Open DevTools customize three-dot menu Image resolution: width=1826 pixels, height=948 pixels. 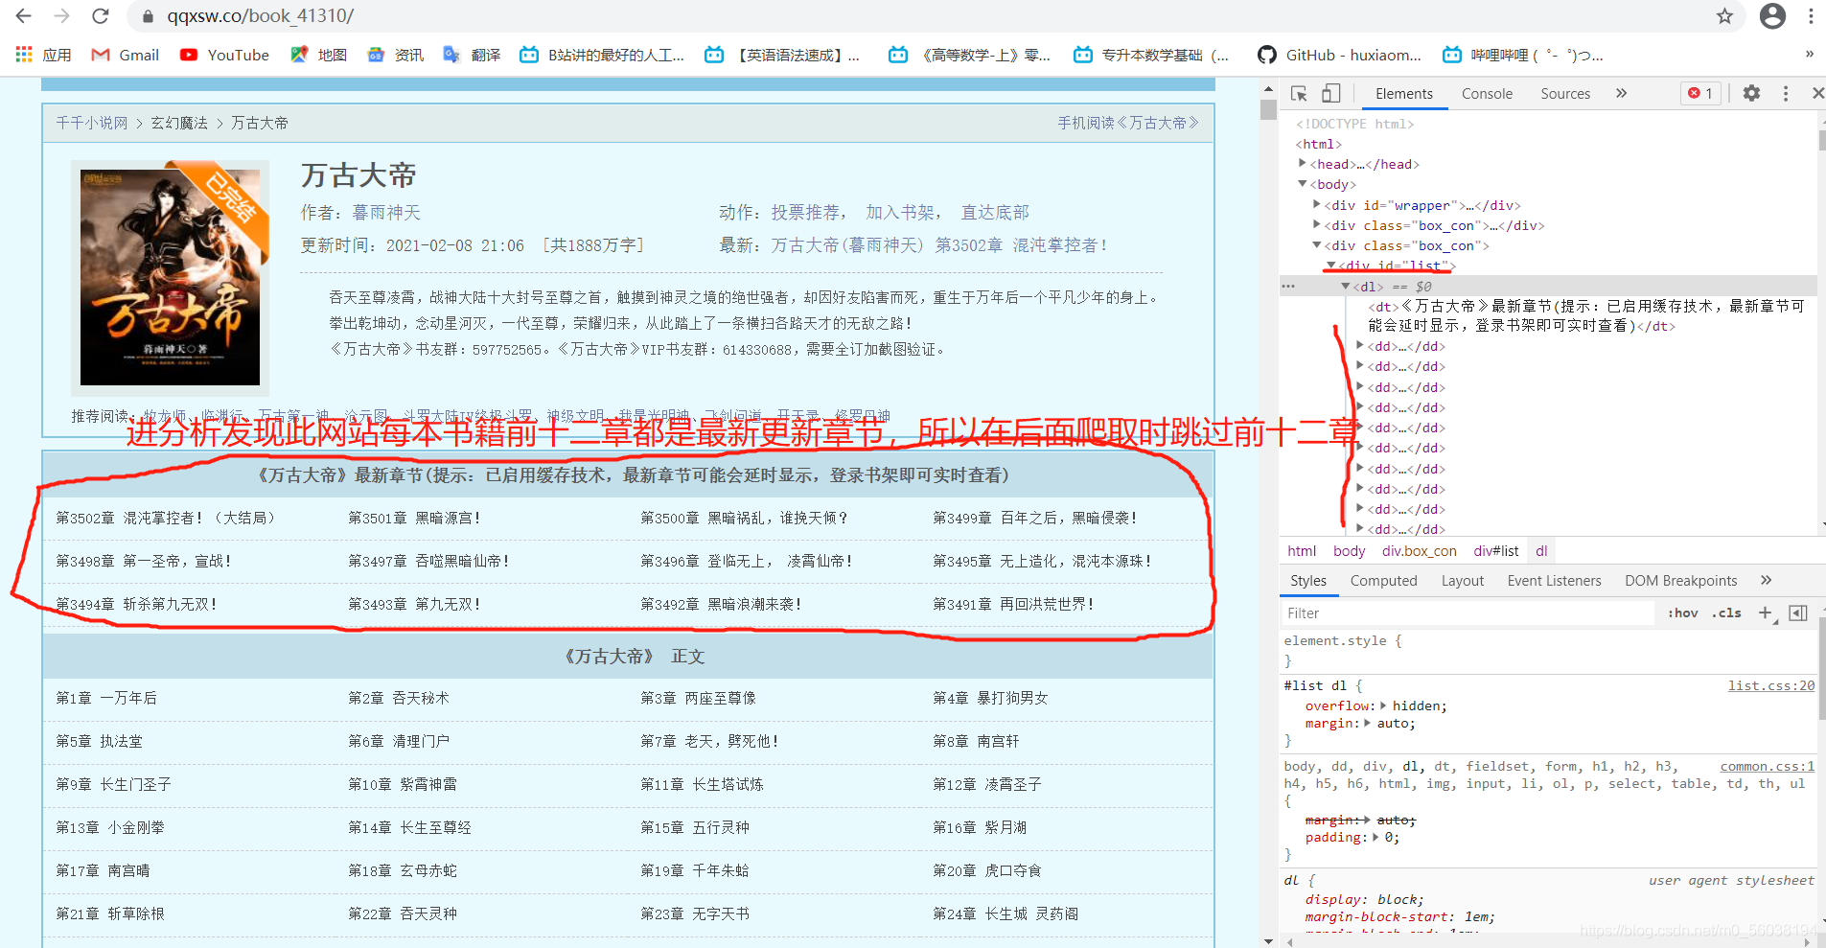[x=1785, y=93]
